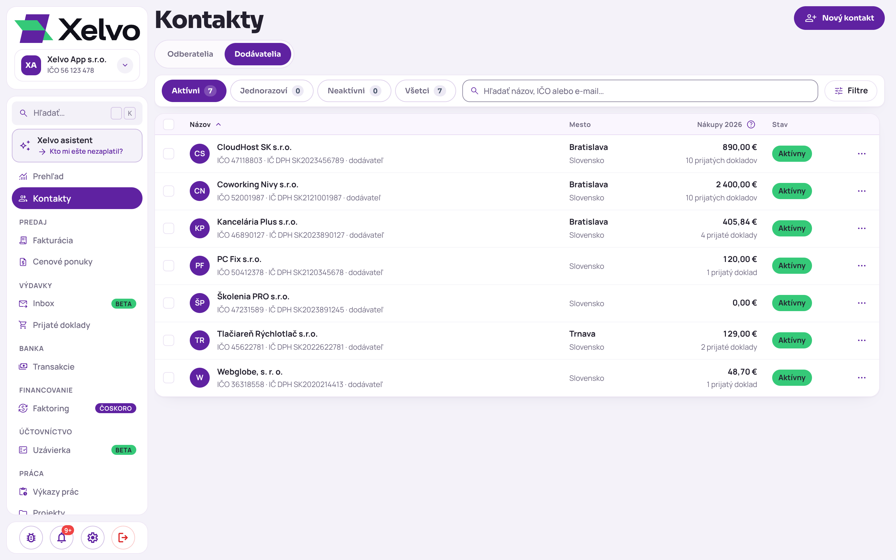
Task: Sort by Názov column header
Action: coord(205,124)
